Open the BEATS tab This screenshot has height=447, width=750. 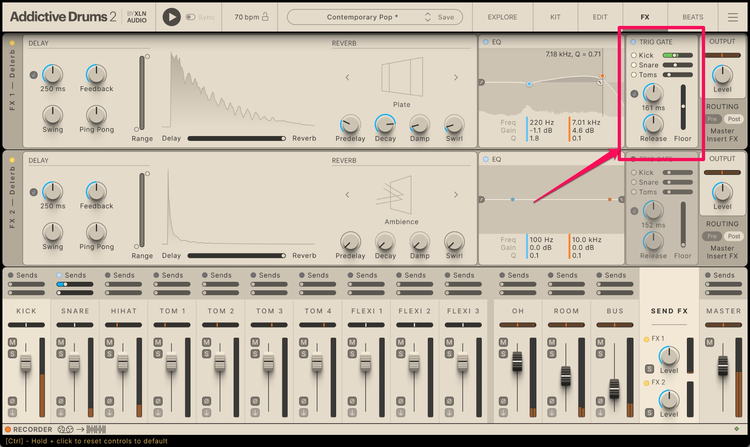(x=693, y=17)
